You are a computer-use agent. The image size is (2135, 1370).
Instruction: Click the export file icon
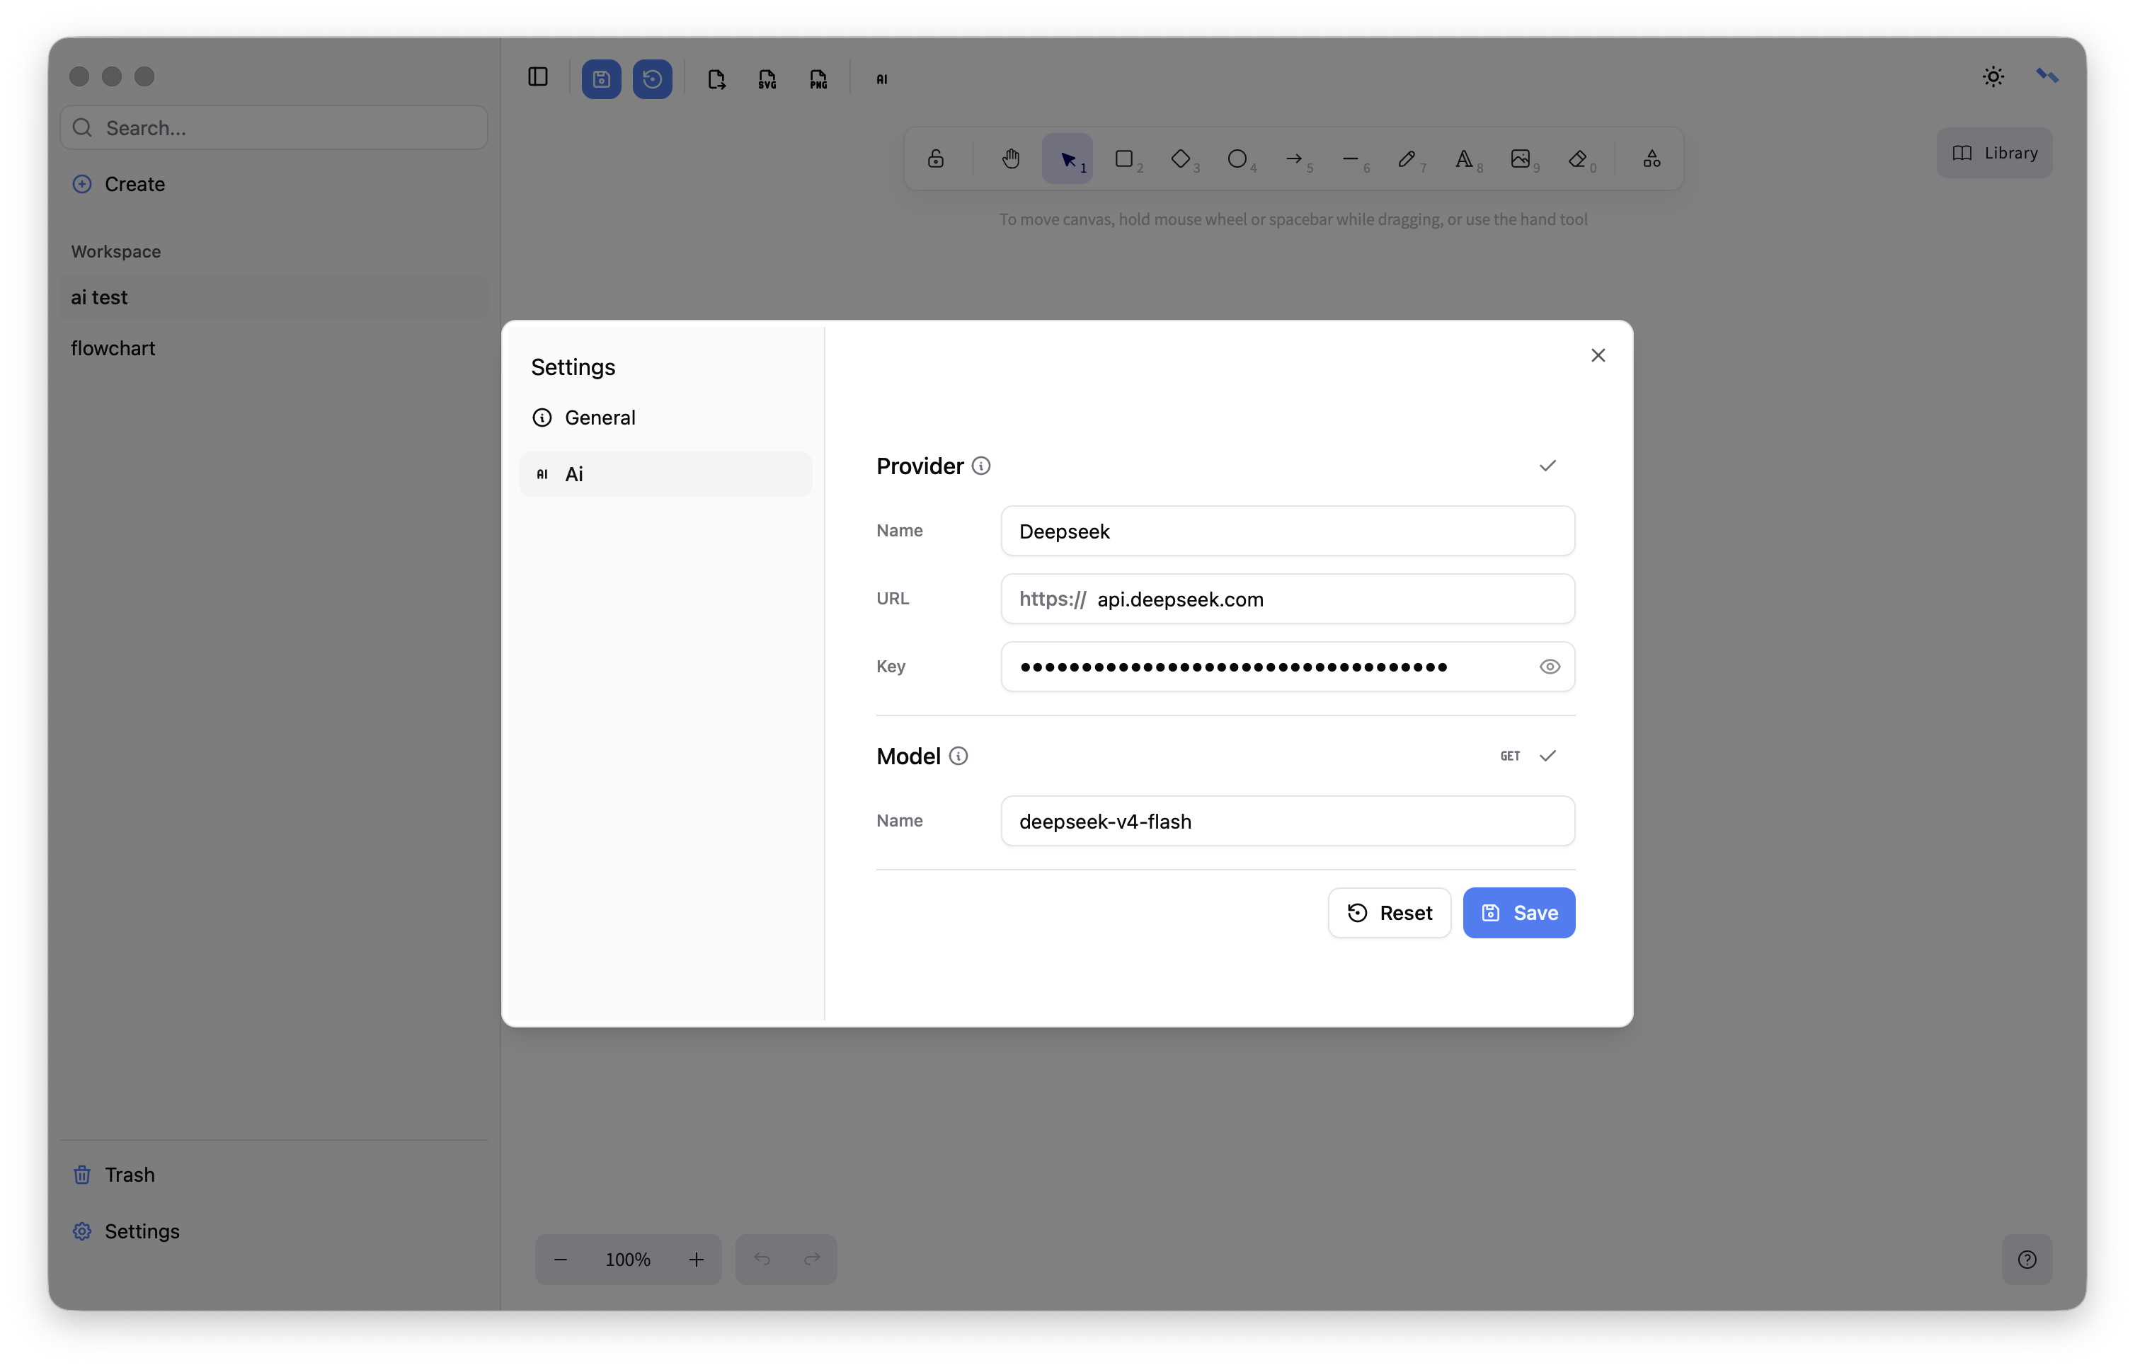click(x=716, y=79)
